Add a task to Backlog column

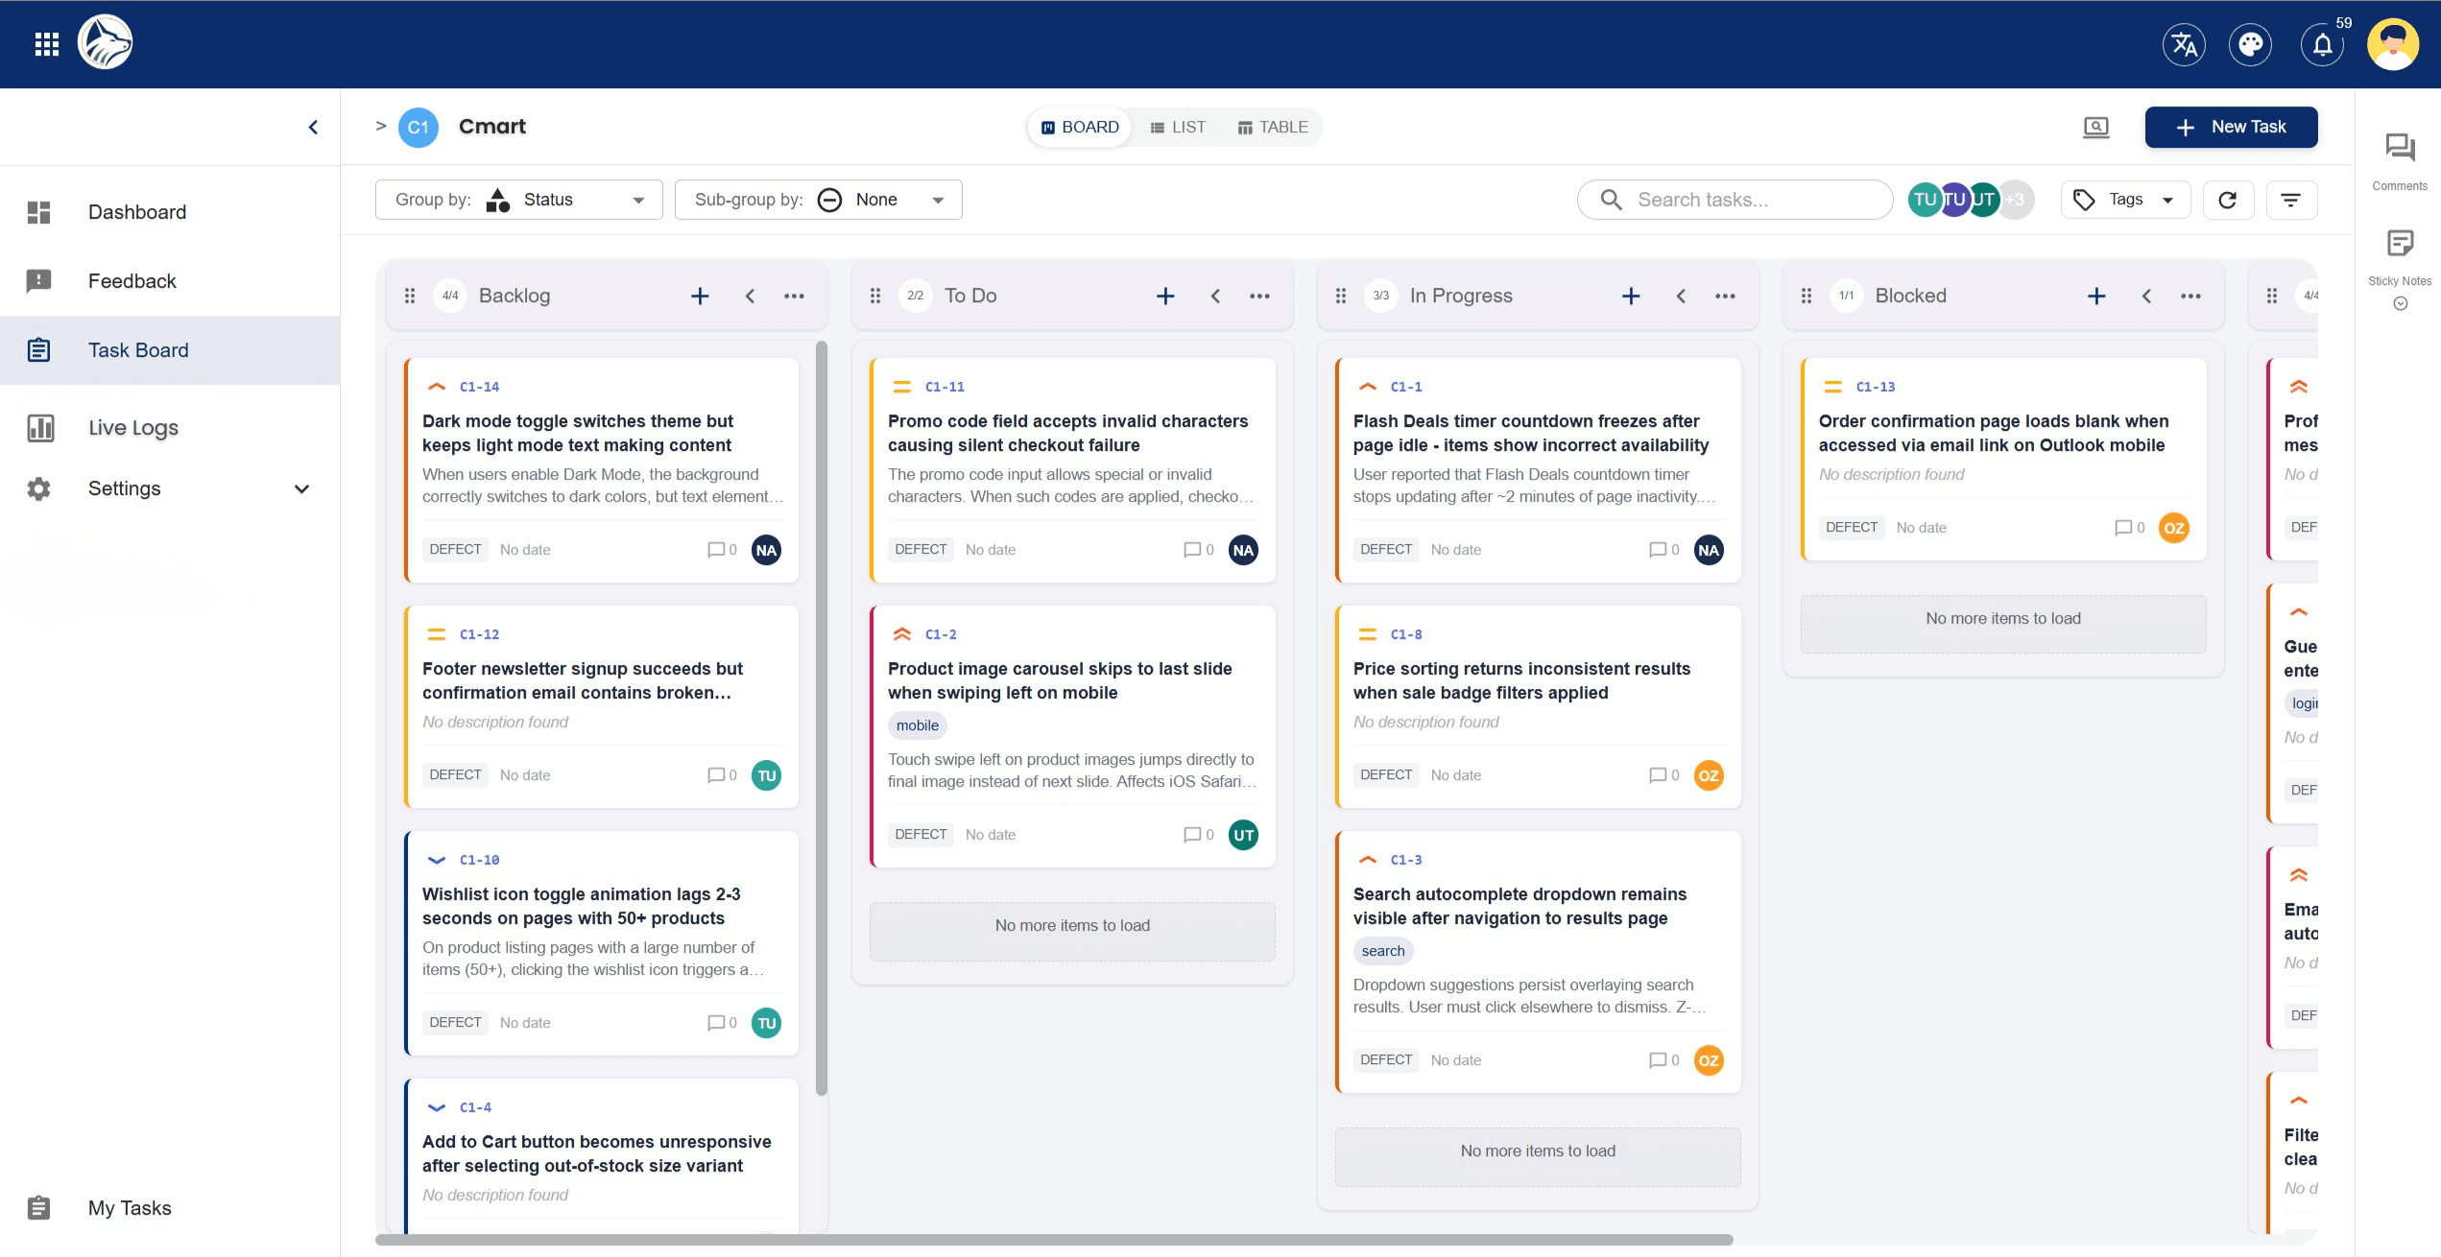point(700,296)
